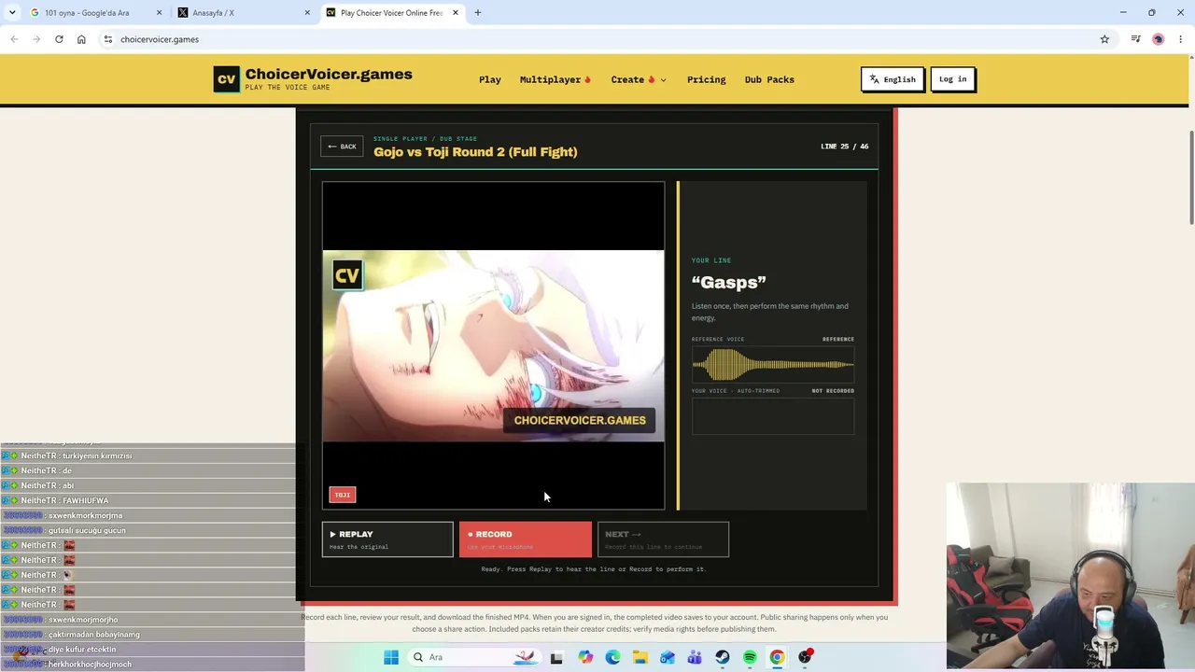Close the 'Anasayfa / X' tab

(x=307, y=13)
